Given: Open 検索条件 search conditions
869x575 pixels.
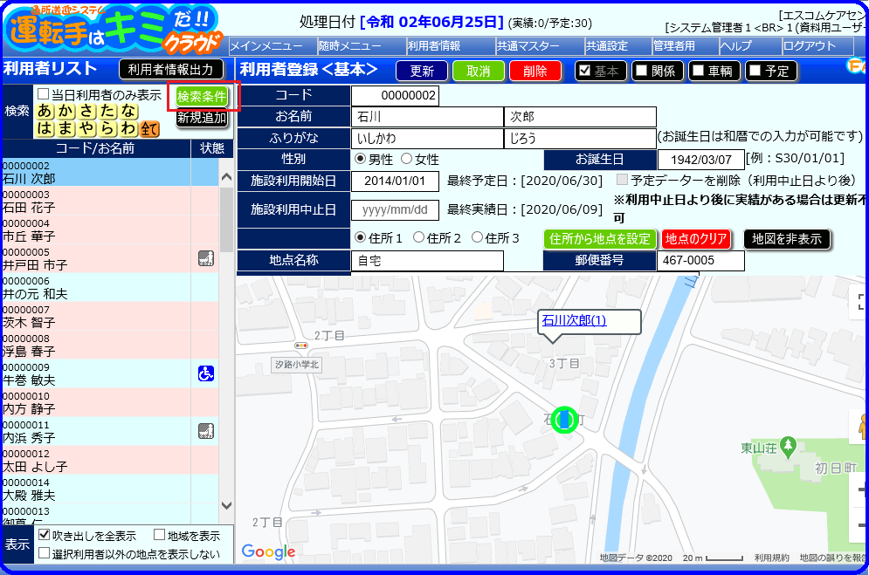Looking at the screenshot, I should coord(202,96).
